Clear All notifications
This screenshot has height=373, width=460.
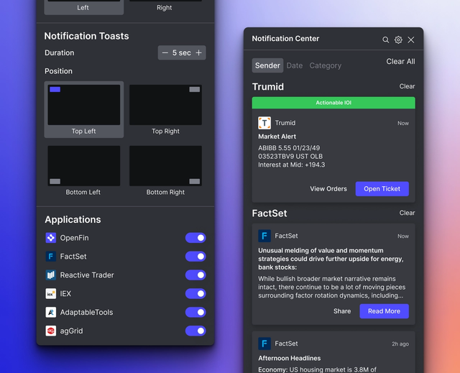point(400,61)
